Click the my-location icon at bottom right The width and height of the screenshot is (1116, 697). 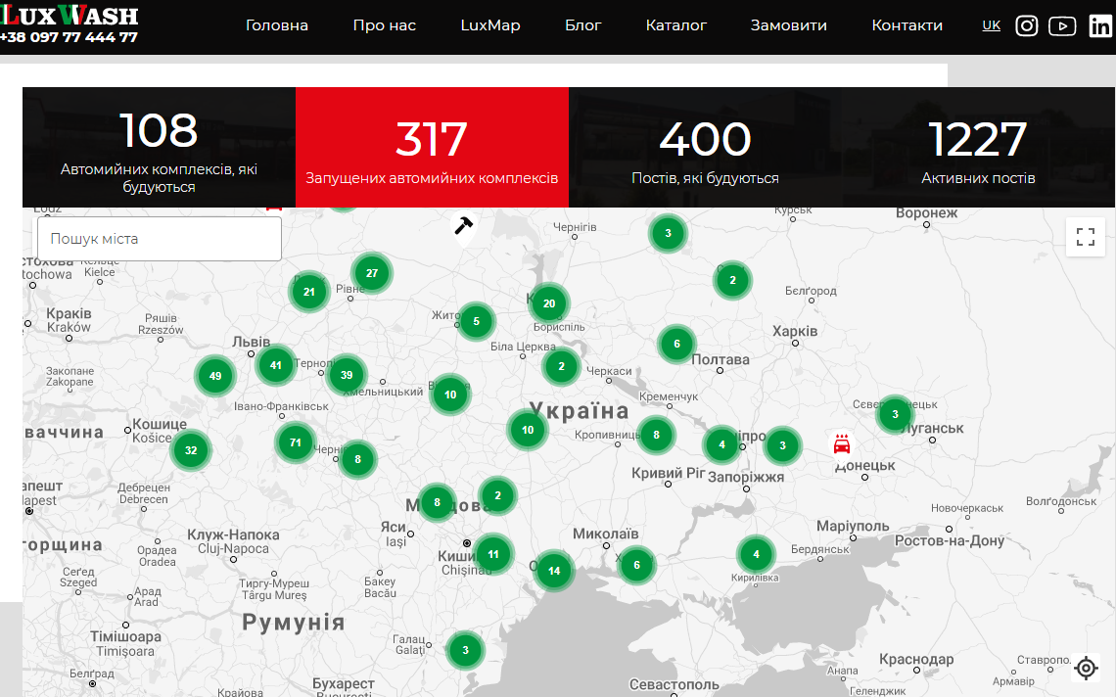[x=1086, y=668]
